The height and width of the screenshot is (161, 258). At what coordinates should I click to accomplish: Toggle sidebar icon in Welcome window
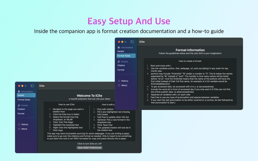pyautogui.click(x=32, y=86)
